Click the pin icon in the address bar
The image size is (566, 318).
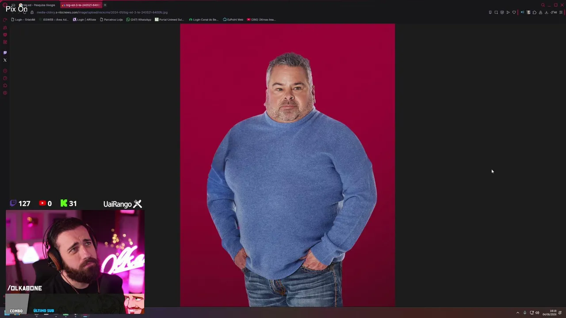tap(490, 12)
